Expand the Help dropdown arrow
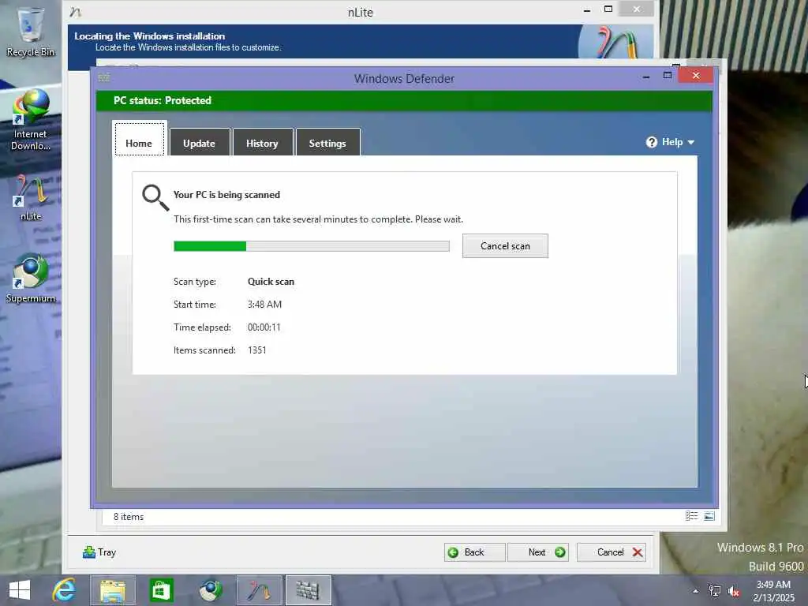 tap(691, 143)
